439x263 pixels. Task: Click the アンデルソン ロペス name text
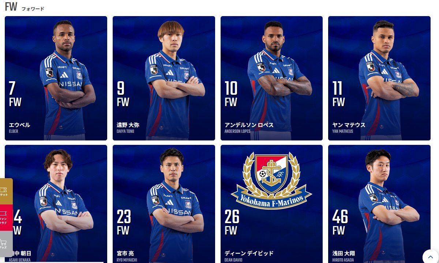249,125
